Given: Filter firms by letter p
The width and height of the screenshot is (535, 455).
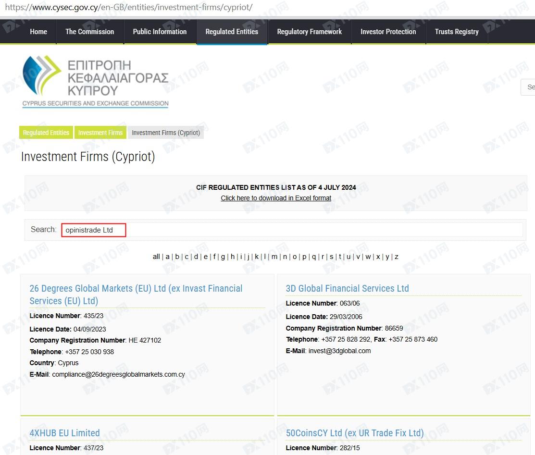Looking at the screenshot, I should pos(304,257).
